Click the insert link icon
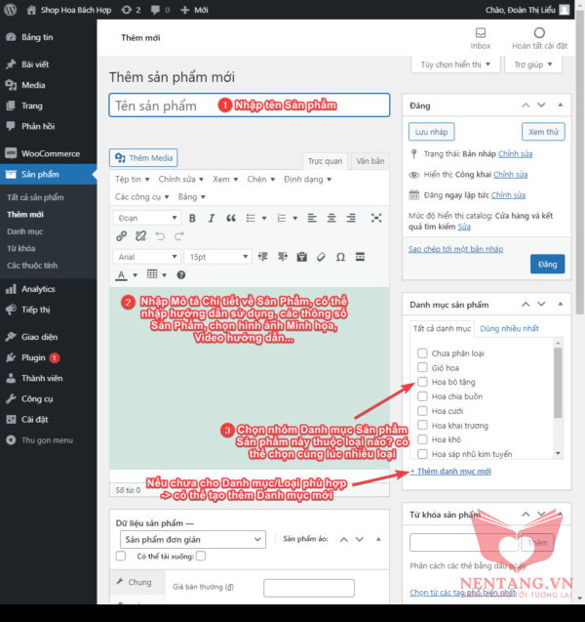 (x=122, y=236)
